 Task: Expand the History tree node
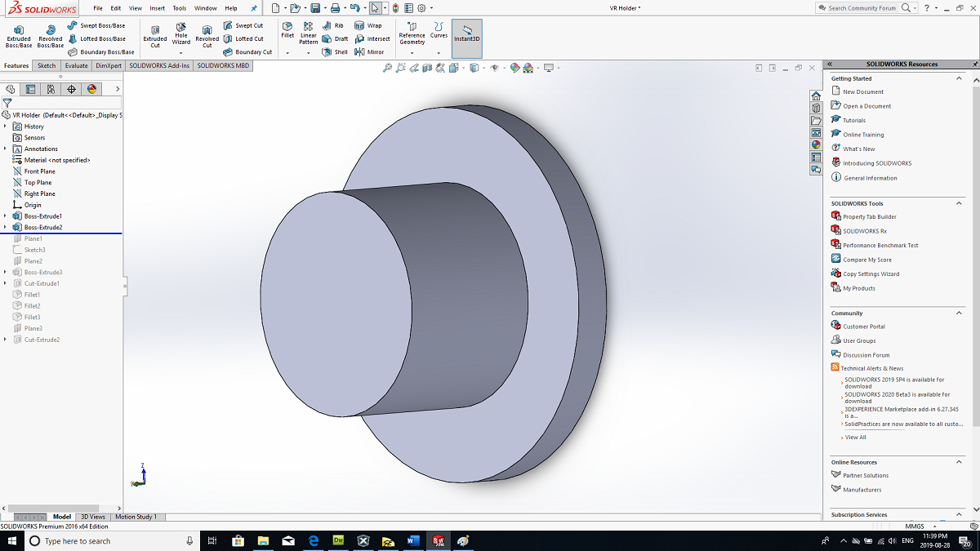pyautogui.click(x=6, y=127)
